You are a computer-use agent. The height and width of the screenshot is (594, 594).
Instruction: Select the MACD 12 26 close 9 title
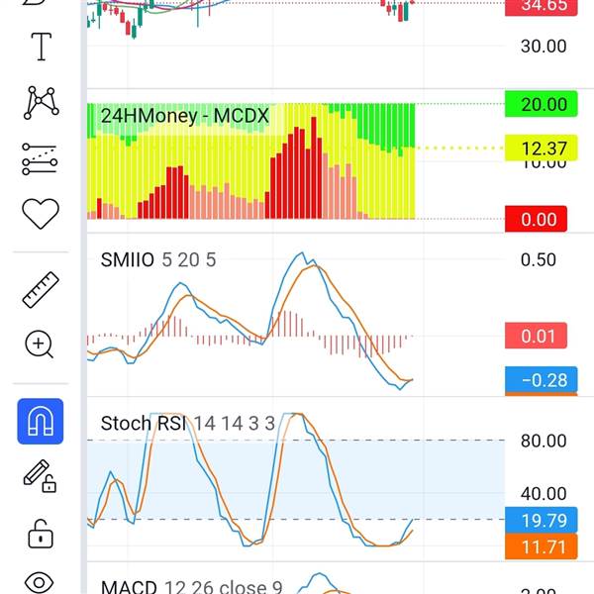[x=192, y=587]
